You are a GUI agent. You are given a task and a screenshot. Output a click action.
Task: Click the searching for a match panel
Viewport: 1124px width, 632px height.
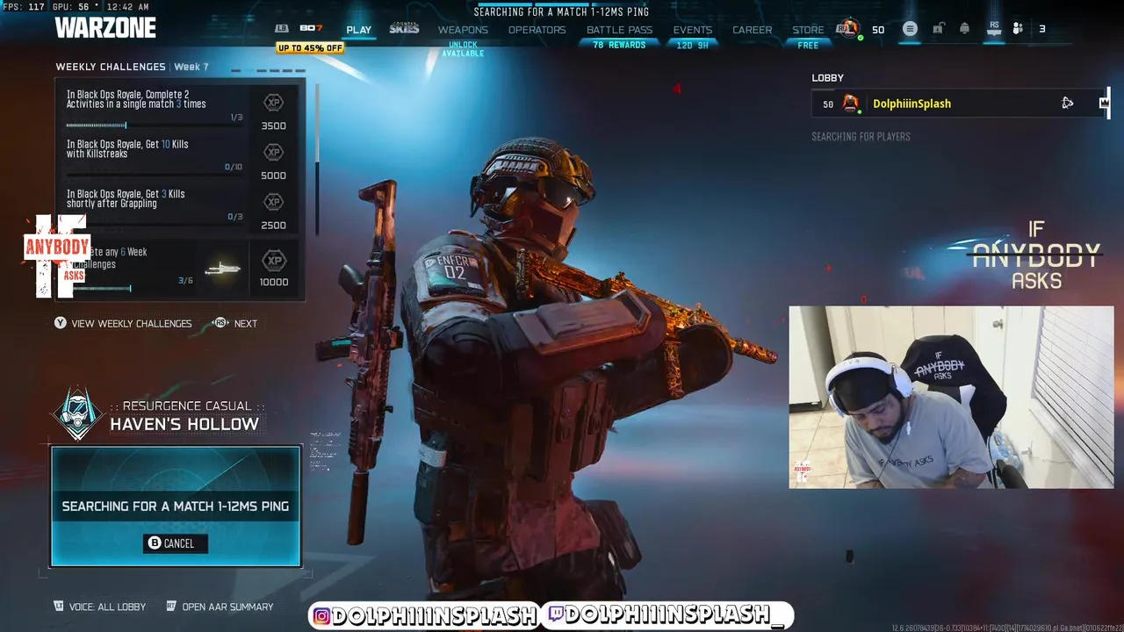click(x=176, y=506)
